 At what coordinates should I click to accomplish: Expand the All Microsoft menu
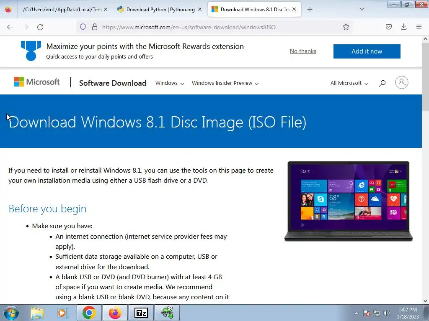click(349, 83)
